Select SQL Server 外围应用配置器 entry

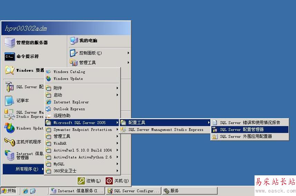click(250, 136)
